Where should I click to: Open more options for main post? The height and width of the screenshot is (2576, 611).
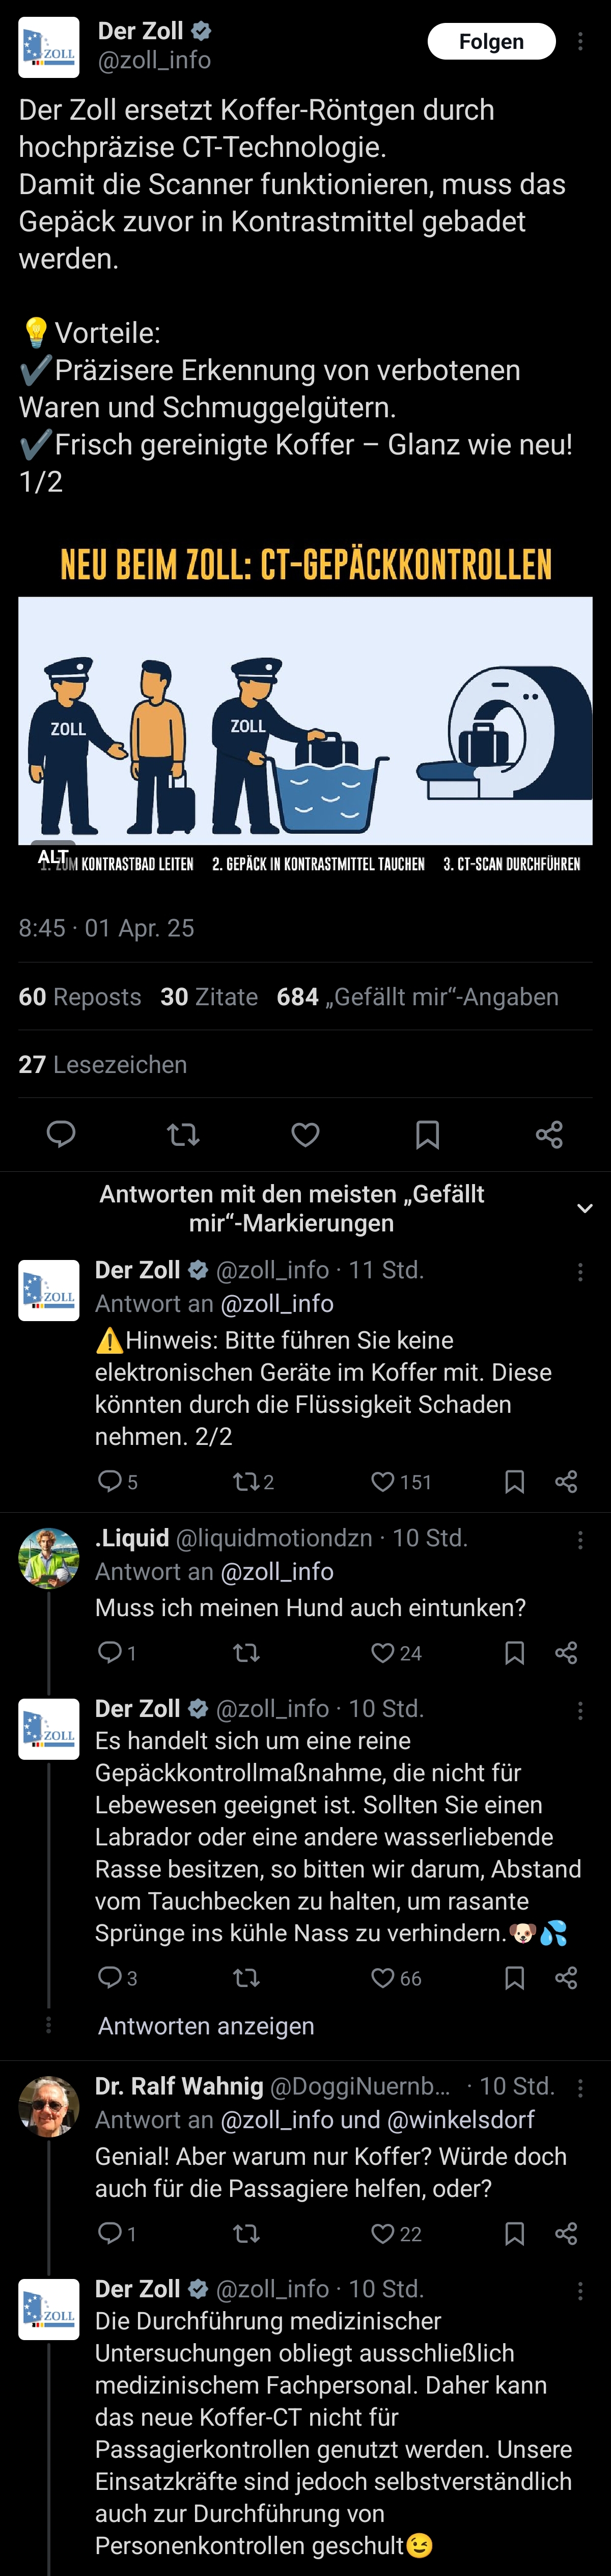click(580, 41)
